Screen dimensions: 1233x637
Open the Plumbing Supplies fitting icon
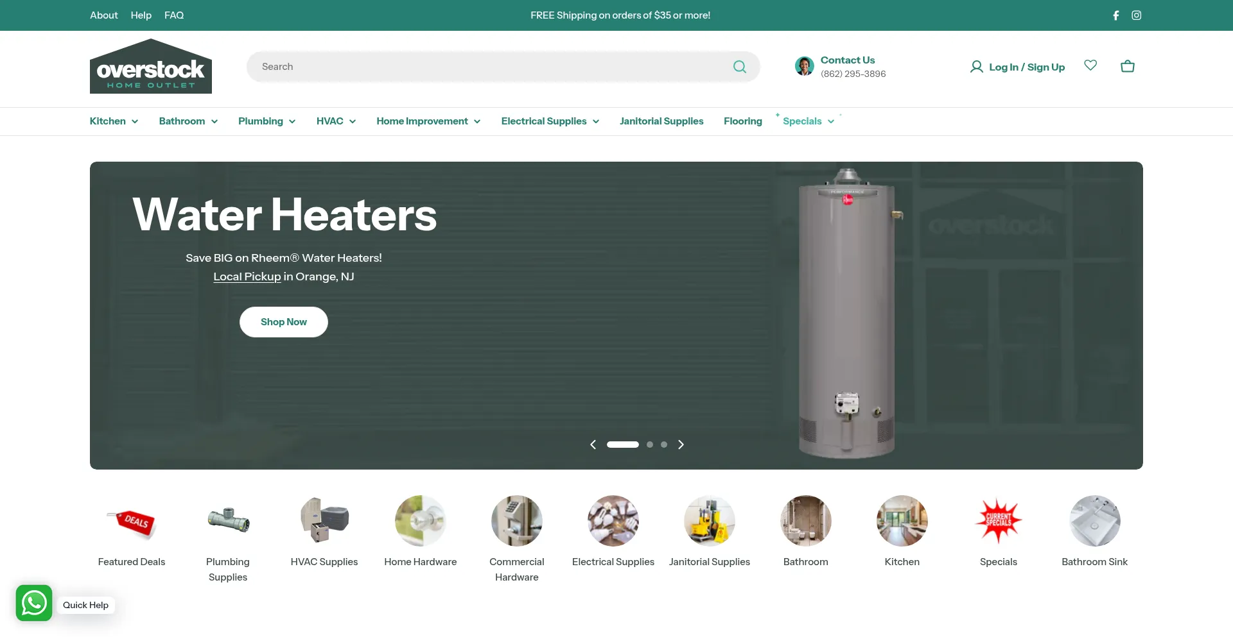(228, 521)
